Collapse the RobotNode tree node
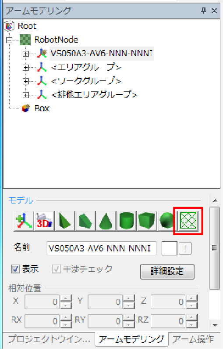Viewport: 223px width, 349px height. (x=9, y=40)
